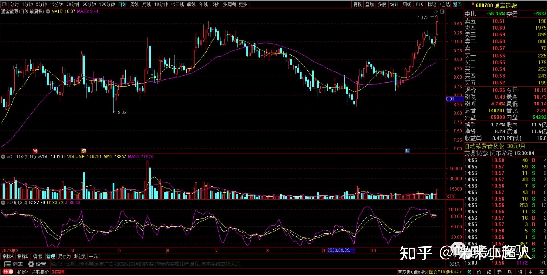This screenshot has height=276, width=547.
Task: Open the 复权 adjustment menu
Action: 358,4
